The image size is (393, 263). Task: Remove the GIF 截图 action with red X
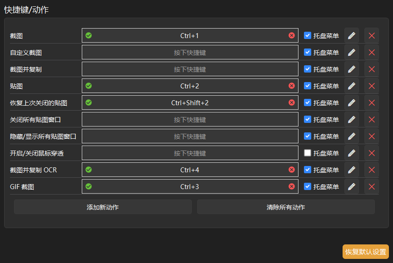click(372, 186)
